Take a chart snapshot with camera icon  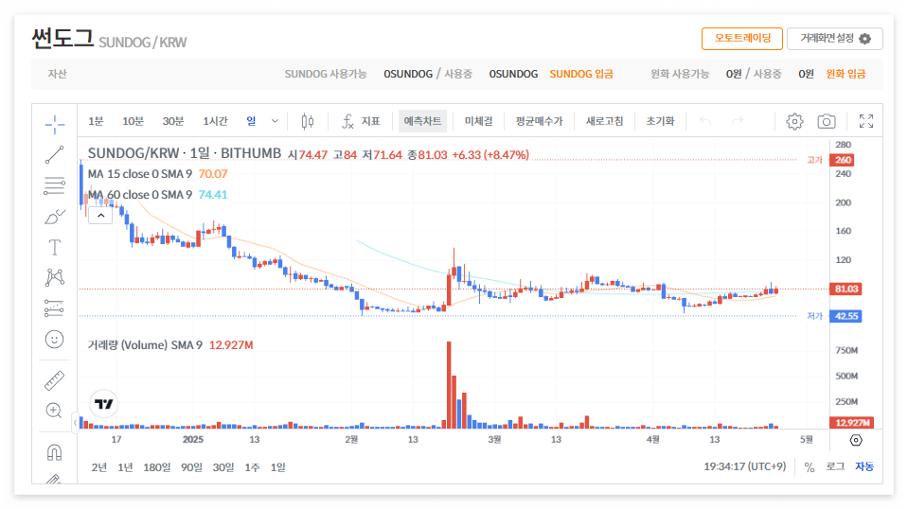pos(827,121)
